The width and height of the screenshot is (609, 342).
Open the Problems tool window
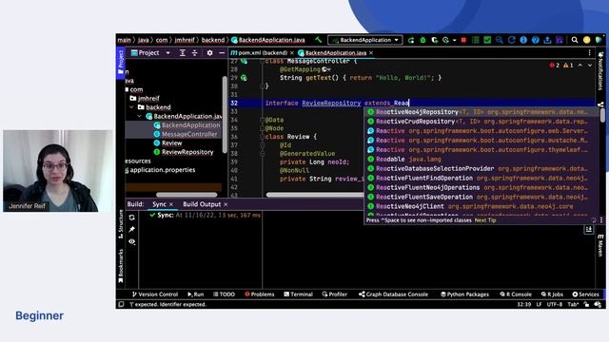tap(260, 294)
